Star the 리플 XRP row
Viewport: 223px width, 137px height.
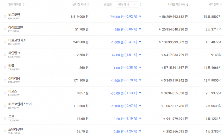(x=5, y=67)
